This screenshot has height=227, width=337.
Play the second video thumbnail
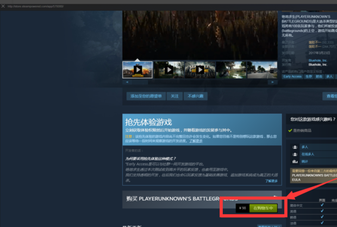point(169,70)
